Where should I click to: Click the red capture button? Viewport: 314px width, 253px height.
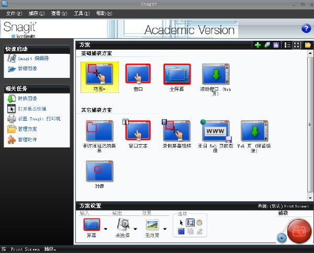pyautogui.click(x=299, y=231)
